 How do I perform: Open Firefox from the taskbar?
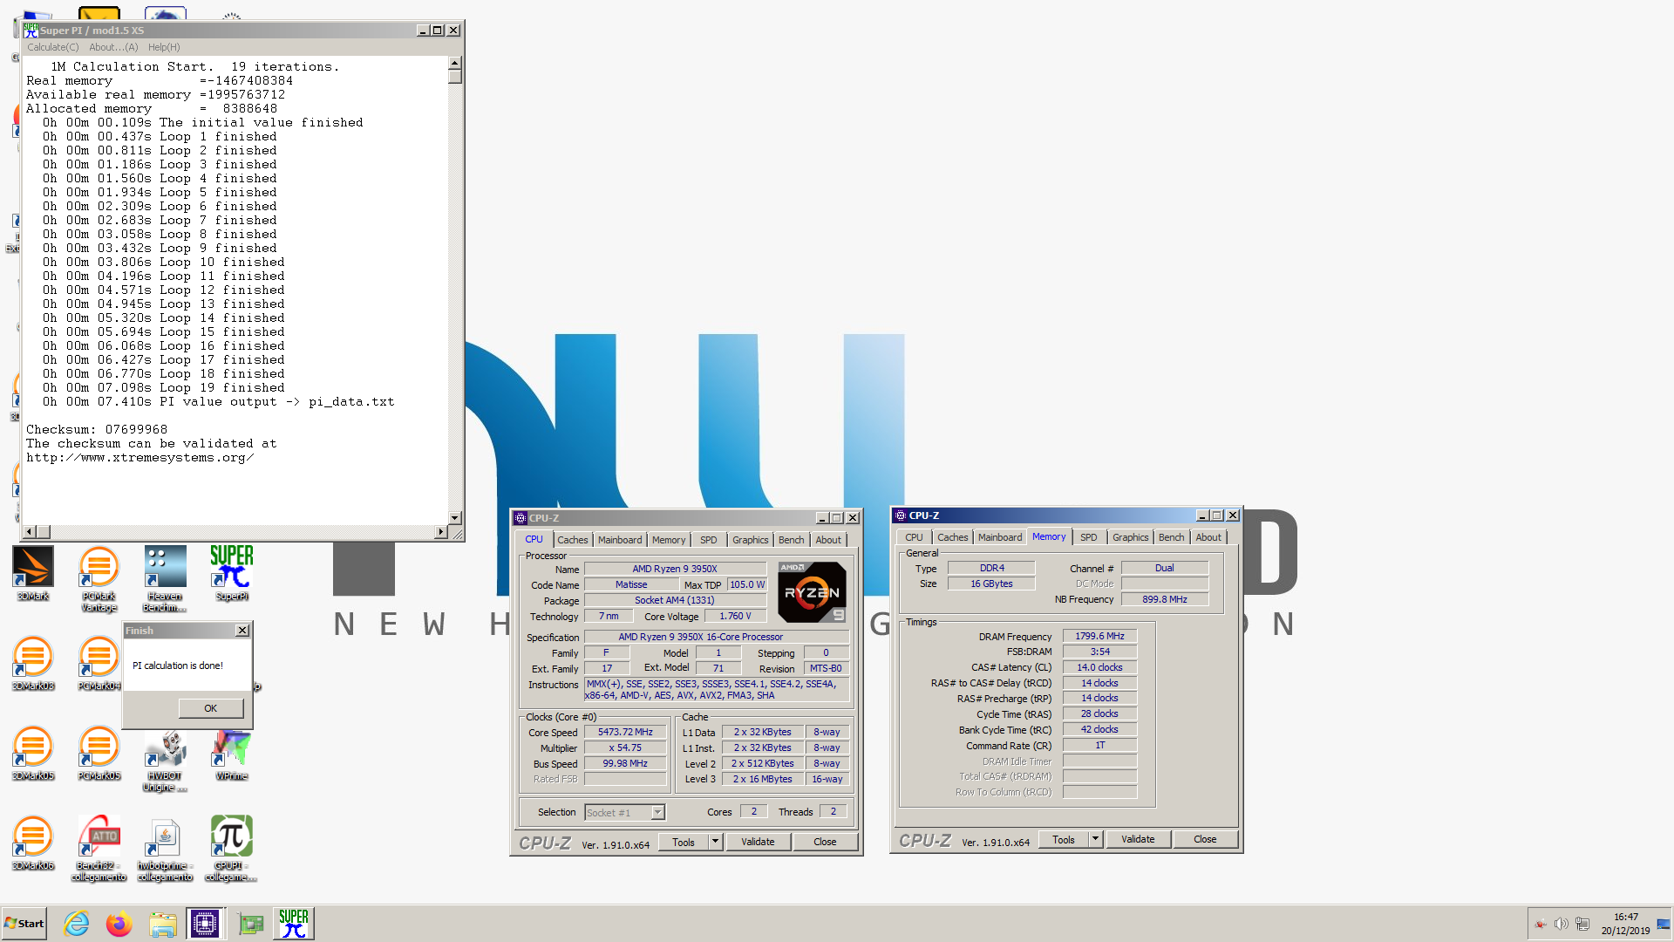pyautogui.click(x=119, y=924)
